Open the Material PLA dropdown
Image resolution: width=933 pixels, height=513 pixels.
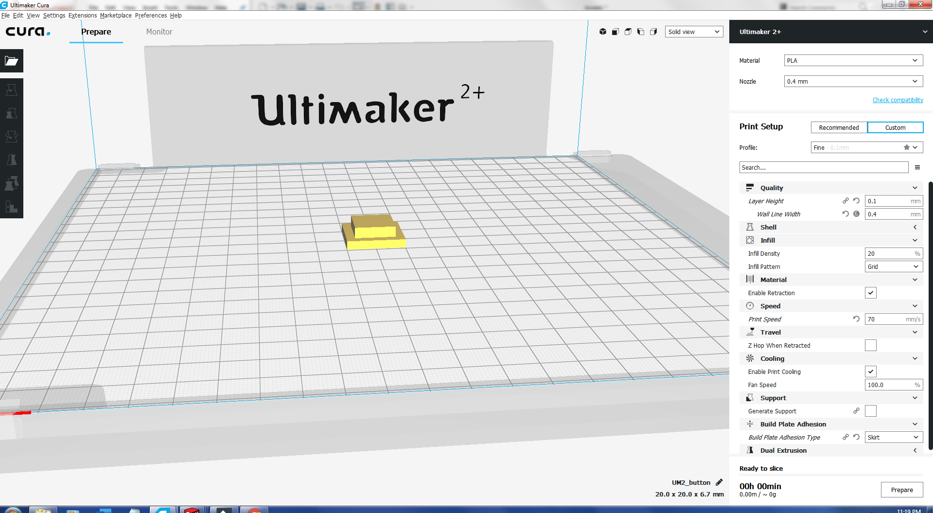pyautogui.click(x=853, y=60)
